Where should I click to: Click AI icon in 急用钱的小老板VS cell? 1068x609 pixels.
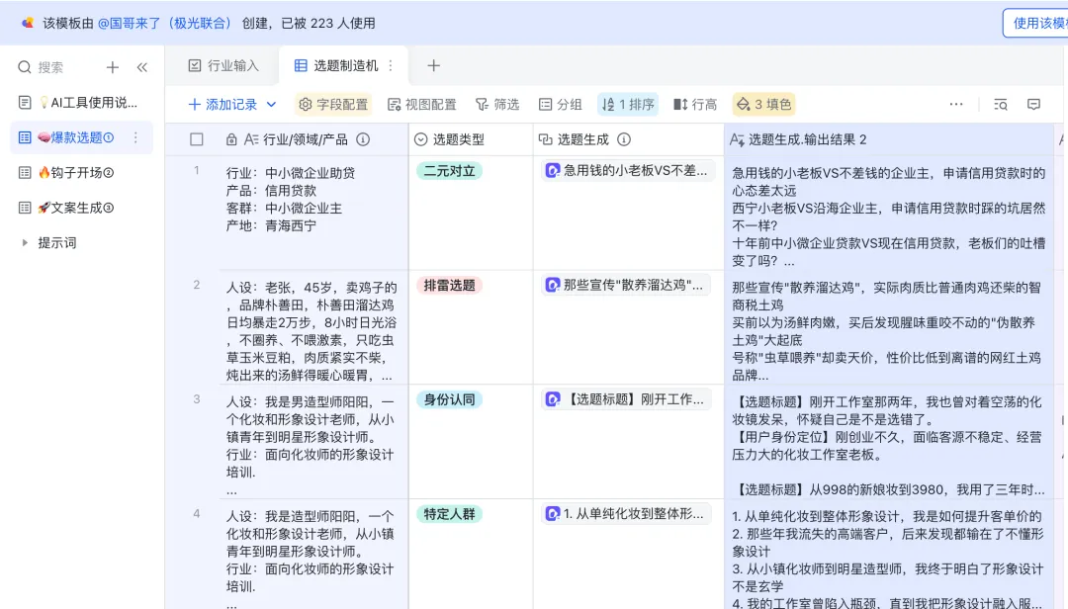point(553,170)
